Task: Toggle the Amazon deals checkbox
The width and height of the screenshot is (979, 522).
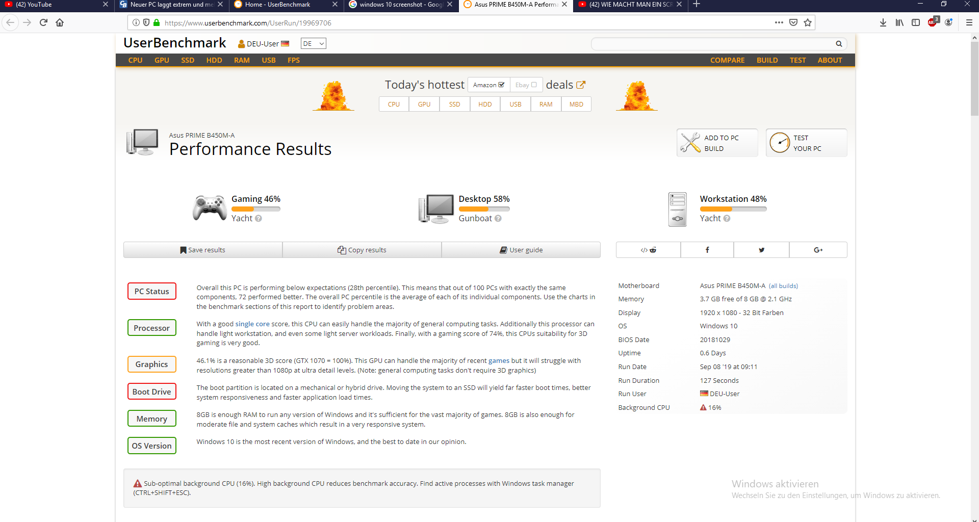Action: tap(488, 85)
